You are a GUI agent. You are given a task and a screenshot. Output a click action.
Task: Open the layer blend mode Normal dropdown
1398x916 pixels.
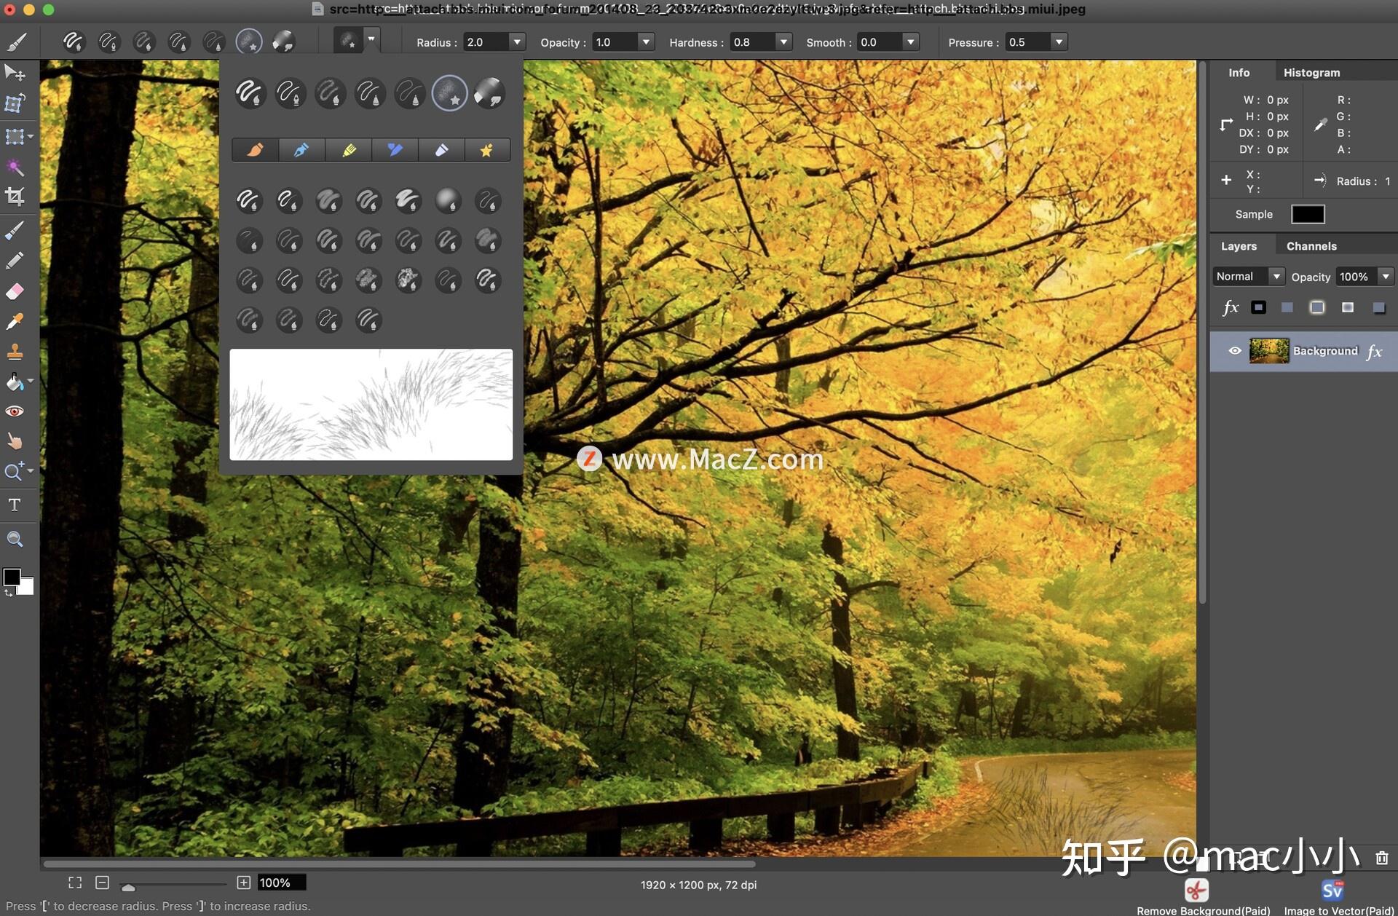pyautogui.click(x=1276, y=276)
